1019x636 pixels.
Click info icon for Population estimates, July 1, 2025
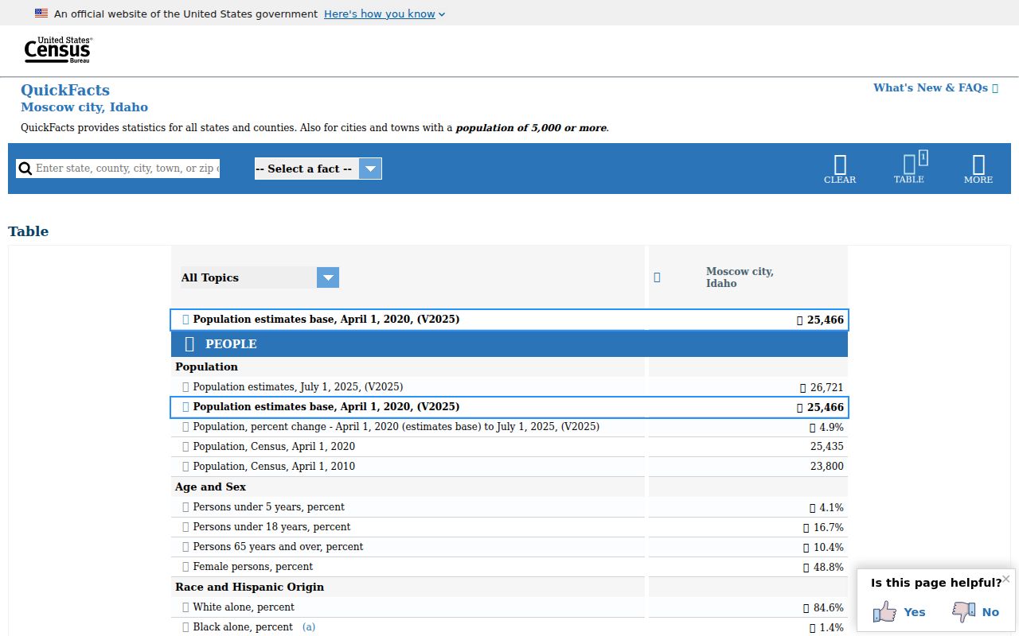click(x=186, y=387)
